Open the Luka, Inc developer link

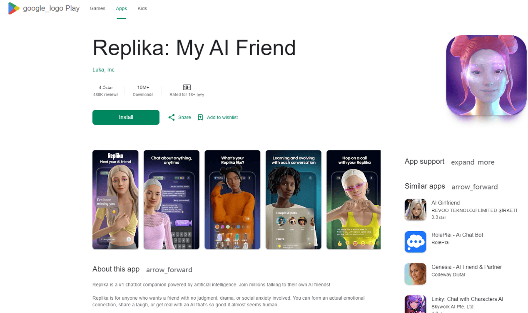(x=103, y=70)
